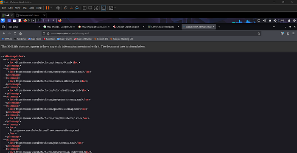Screen dimensions: 297x153
Task: Open the Exploit-DB bookmark
Action: click(101, 39)
